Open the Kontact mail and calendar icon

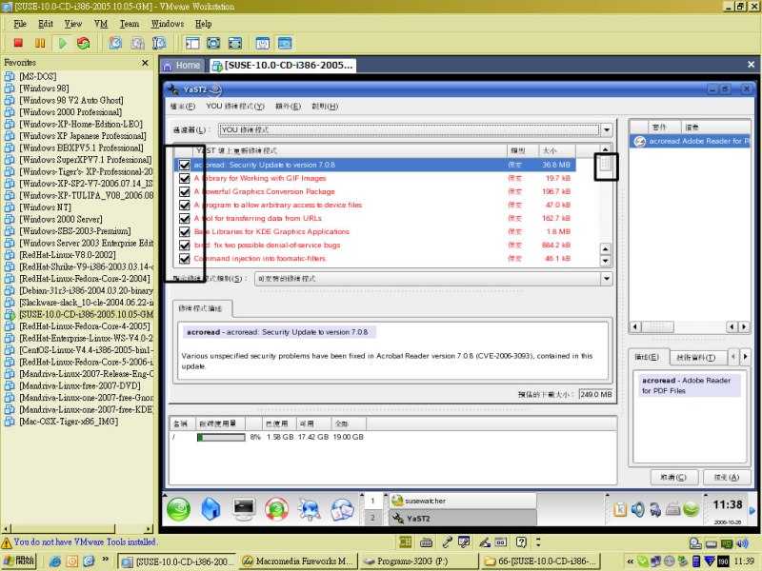tap(343, 509)
